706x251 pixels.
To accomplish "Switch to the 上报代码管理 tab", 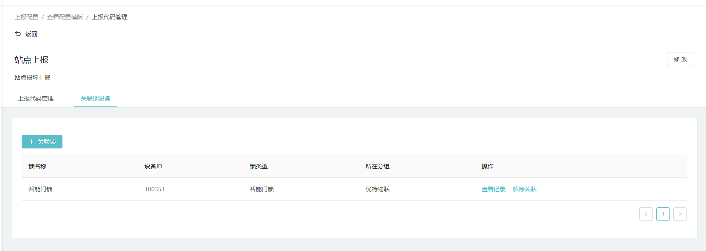I will tap(36, 98).
